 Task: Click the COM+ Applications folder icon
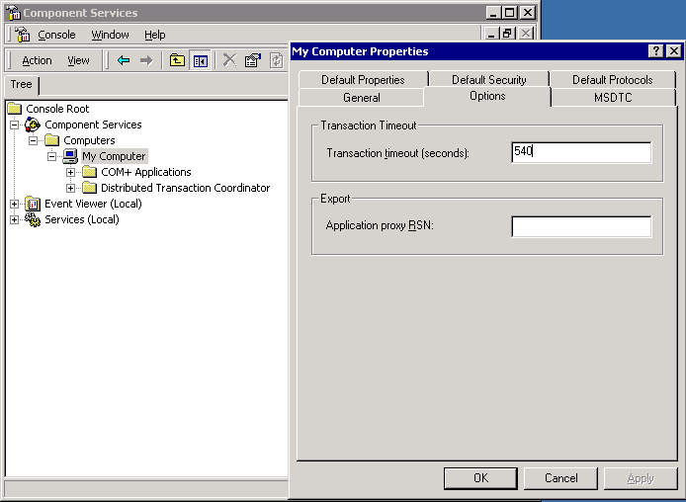pos(89,172)
